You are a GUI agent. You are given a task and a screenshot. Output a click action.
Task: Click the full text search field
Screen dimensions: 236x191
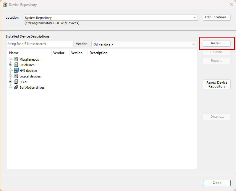pos(40,44)
